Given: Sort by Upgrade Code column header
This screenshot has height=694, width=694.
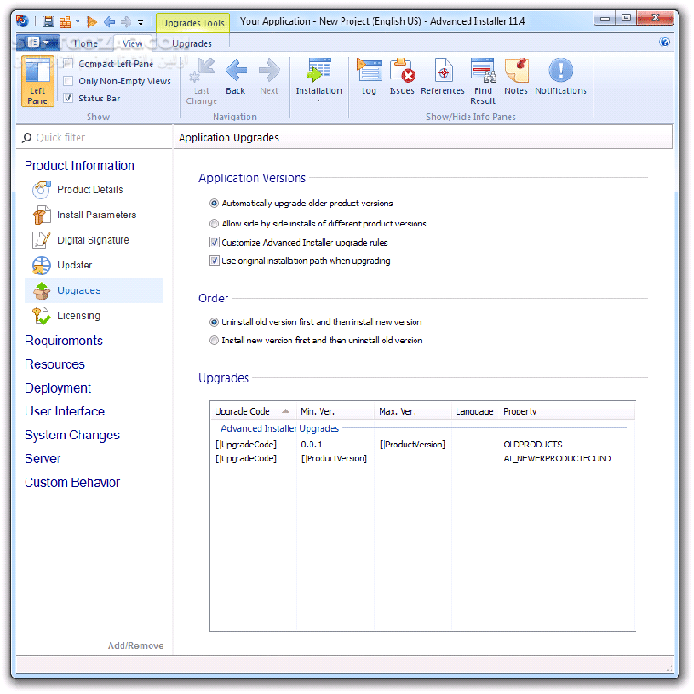Looking at the screenshot, I should (x=252, y=412).
